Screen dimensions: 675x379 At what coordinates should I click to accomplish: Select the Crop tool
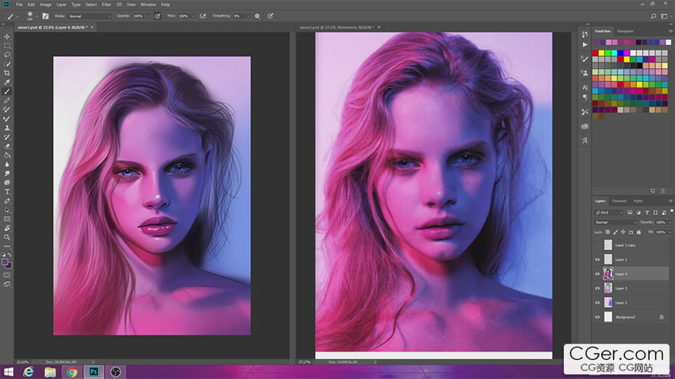click(7, 73)
